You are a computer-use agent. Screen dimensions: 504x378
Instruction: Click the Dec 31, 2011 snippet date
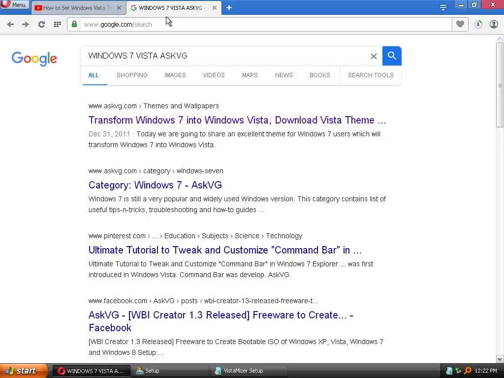point(109,134)
